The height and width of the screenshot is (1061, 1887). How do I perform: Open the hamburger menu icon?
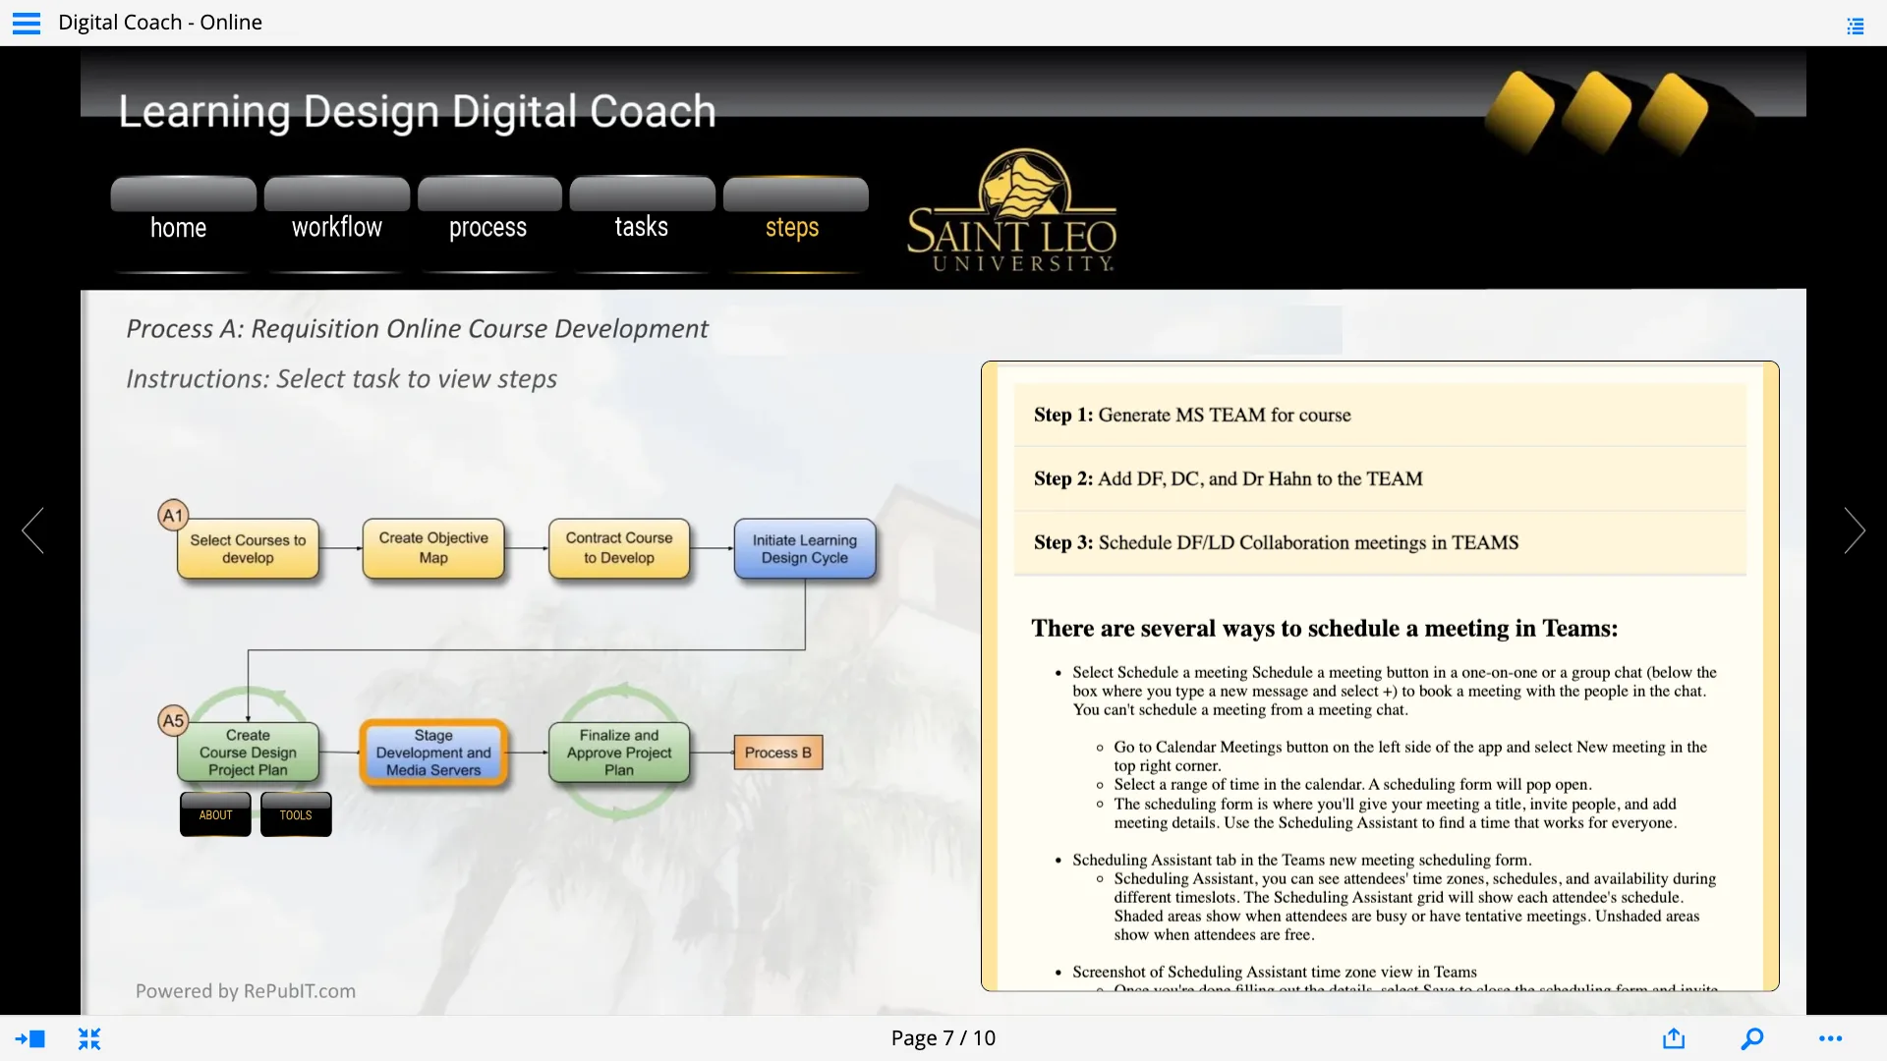click(27, 23)
